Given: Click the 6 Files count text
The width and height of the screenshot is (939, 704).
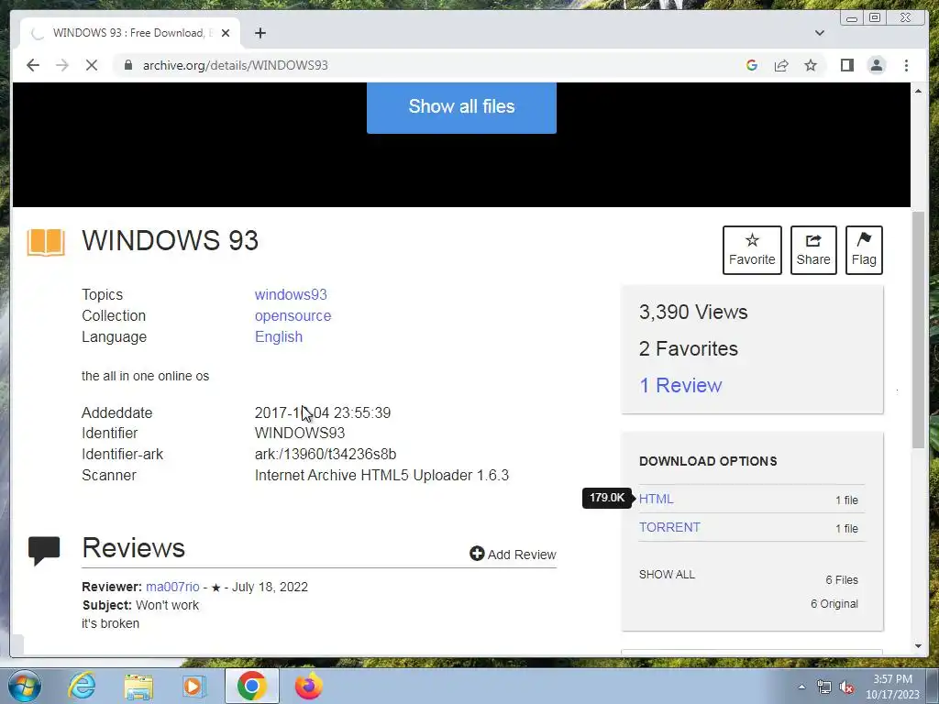Looking at the screenshot, I should tap(842, 580).
